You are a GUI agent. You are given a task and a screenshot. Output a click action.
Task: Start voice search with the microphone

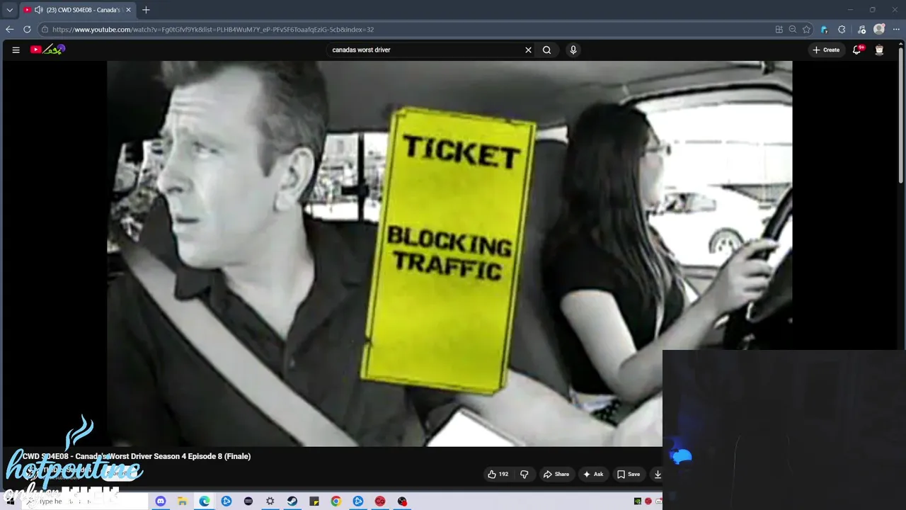[573, 50]
